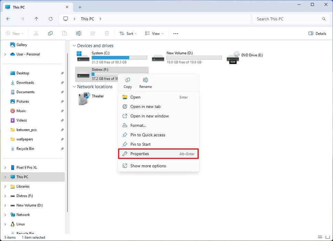Open the New dropdown in the toolbar
This screenshot has height=241, width=333.
(15, 33)
